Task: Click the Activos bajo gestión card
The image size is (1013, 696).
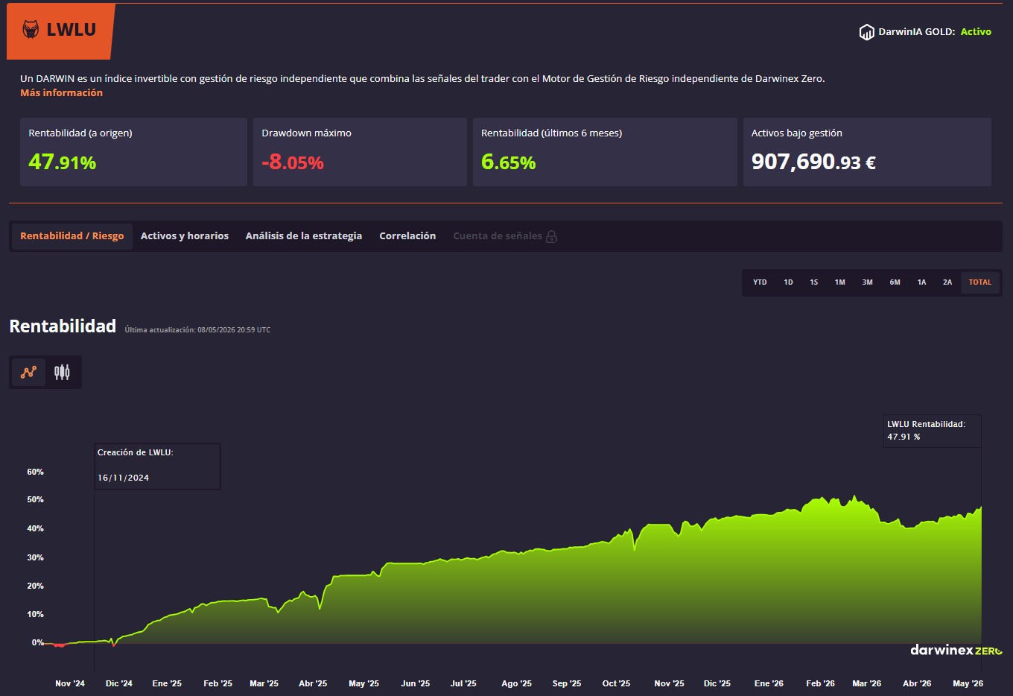Action: (867, 152)
